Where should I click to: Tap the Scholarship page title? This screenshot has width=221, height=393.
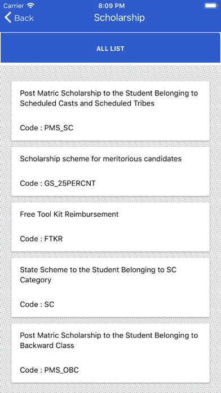pyautogui.click(x=119, y=18)
